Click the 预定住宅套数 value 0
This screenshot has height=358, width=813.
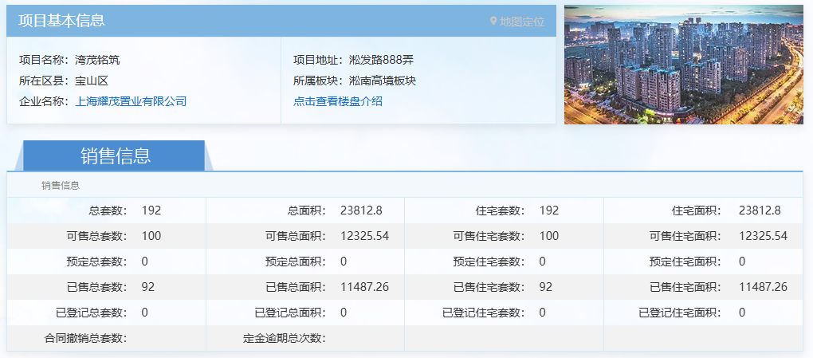tap(542, 262)
